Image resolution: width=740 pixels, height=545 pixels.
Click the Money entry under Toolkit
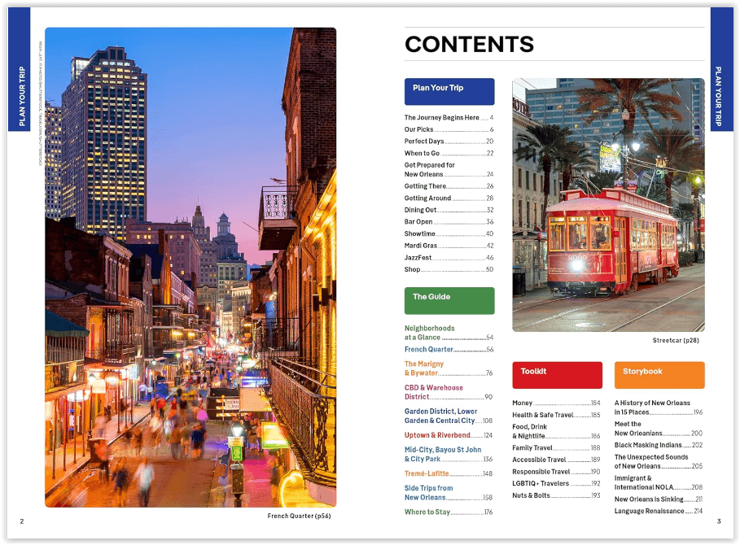[x=556, y=403]
